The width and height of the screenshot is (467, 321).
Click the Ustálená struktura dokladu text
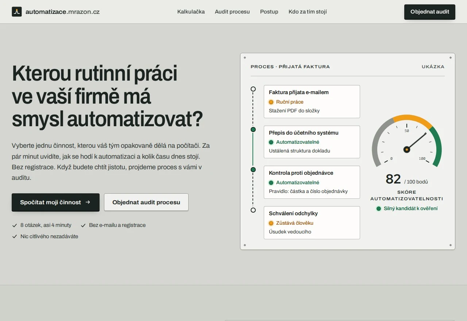pos(300,151)
